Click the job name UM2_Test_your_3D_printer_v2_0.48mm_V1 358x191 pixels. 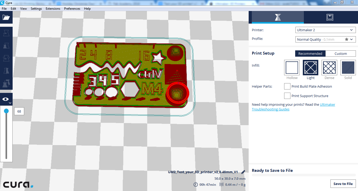[x=203, y=172]
